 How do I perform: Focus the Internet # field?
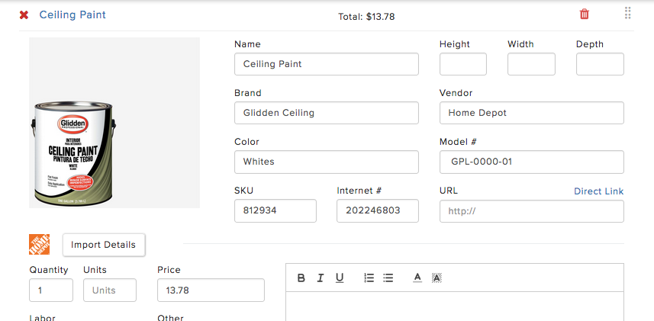click(378, 210)
